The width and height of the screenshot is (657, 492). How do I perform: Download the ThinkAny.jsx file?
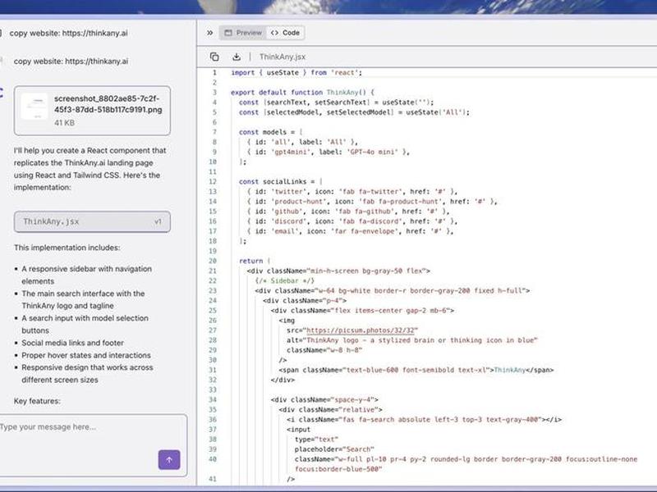coord(237,57)
